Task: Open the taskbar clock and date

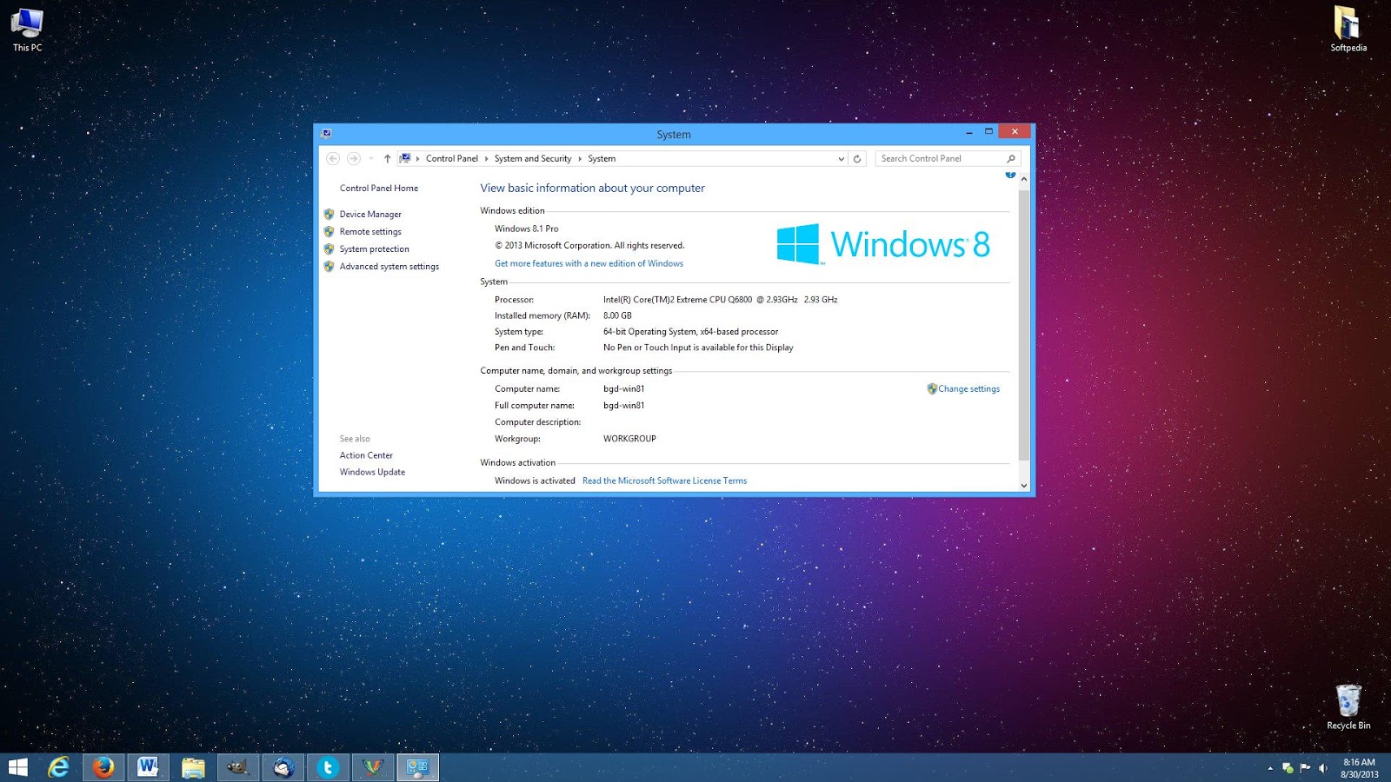Action: (x=1359, y=768)
